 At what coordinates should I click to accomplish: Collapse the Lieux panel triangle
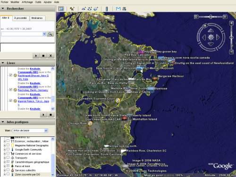click(x=3, y=63)
